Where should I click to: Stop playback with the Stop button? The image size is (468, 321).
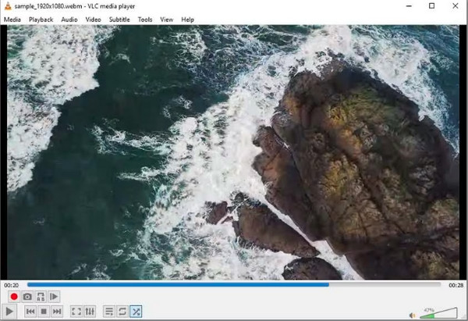[44, 312]
